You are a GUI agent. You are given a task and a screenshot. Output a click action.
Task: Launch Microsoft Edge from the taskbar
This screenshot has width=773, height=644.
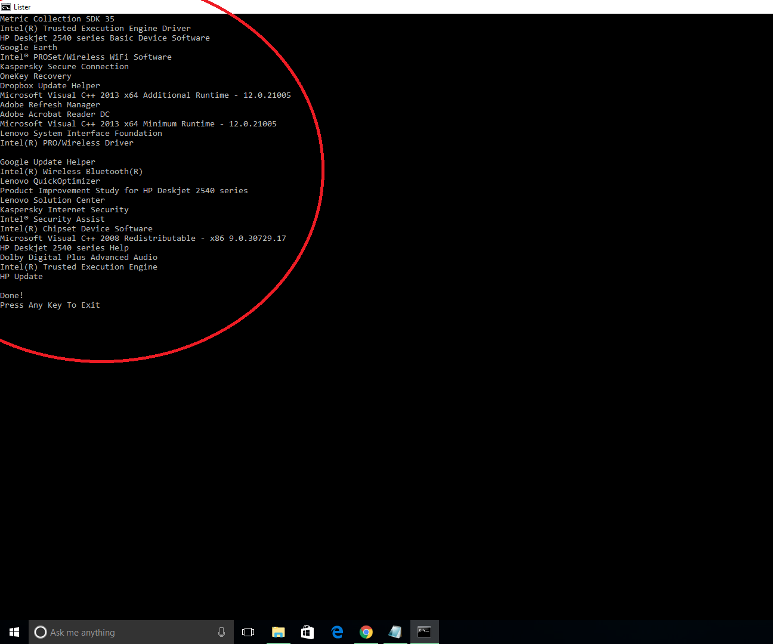point(336,632)
